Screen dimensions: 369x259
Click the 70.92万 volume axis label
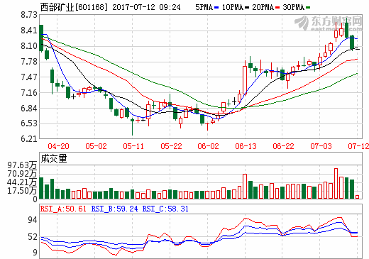click(x=22, y=174)
